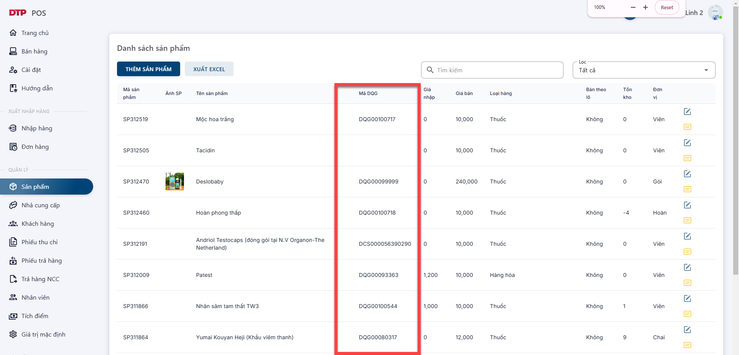The image size is (739, 355).
Task: Open the Nhập hàng menu
Action: click(x=37, y=128)
